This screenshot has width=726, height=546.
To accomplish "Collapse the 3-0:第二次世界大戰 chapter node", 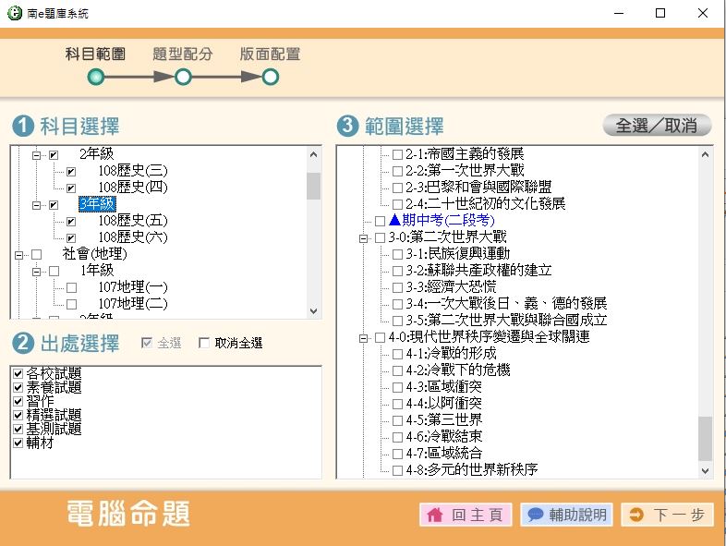I will (x=364, y=237).
